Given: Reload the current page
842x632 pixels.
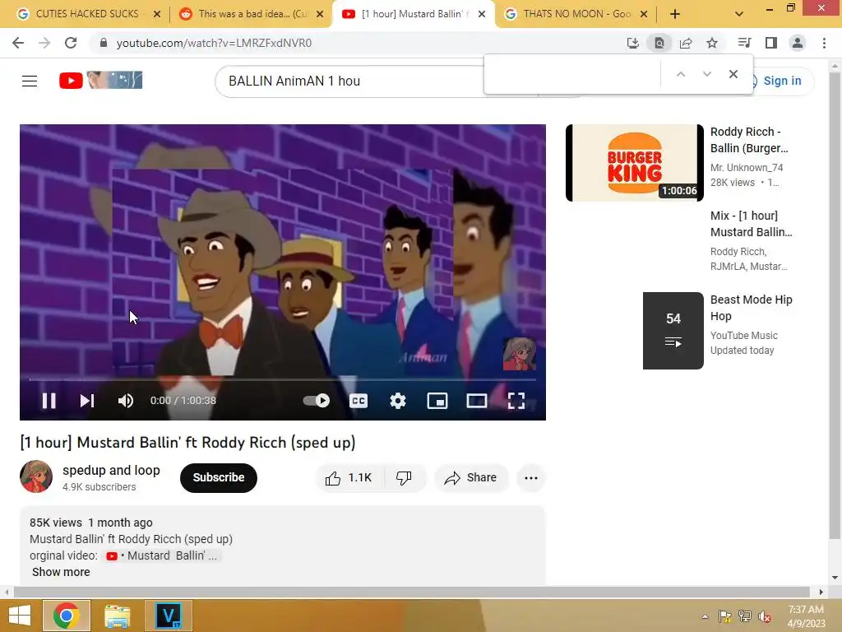Looking at the screenshot, I should 71,43.
